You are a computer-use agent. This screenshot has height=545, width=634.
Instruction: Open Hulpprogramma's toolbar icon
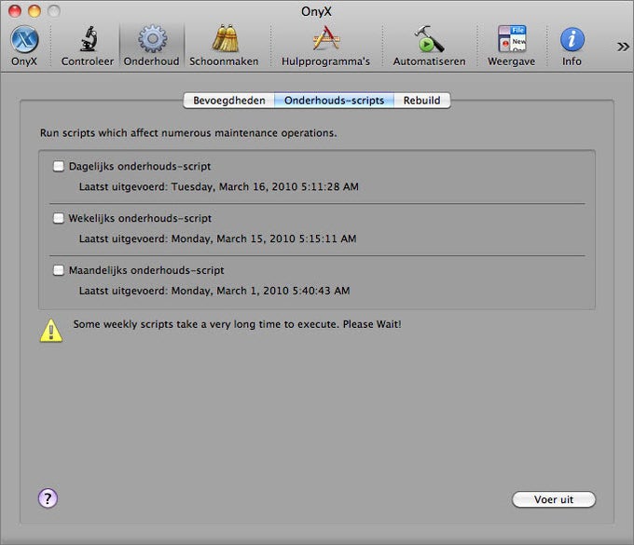pos(326,39)
